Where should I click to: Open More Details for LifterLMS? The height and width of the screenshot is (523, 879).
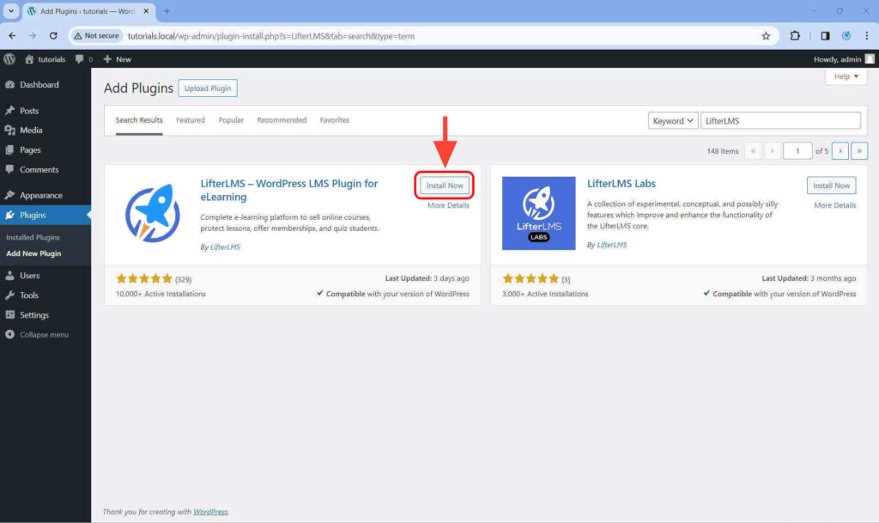click(x=447, y=204)
